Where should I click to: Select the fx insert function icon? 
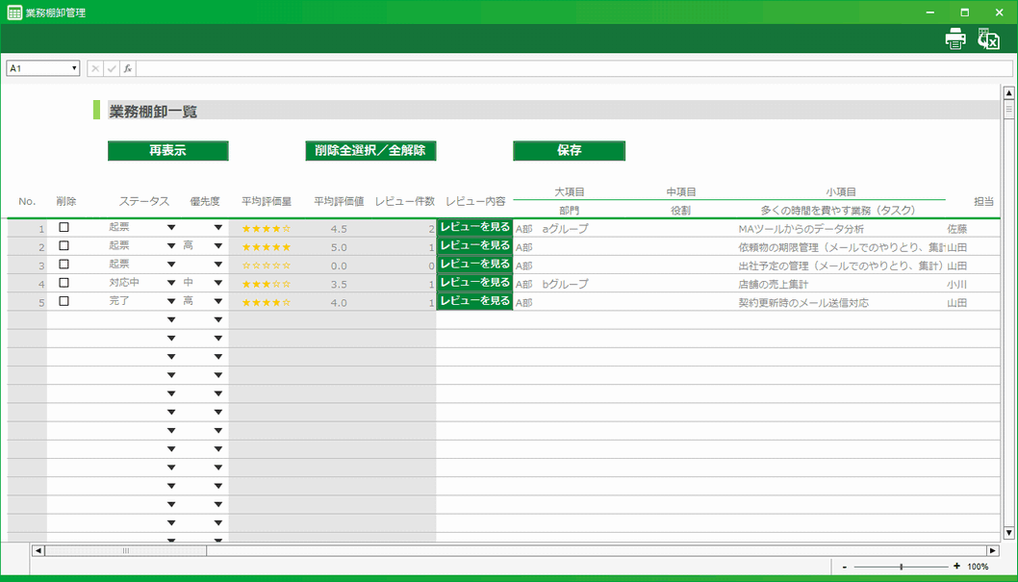(x=125, y=67)
